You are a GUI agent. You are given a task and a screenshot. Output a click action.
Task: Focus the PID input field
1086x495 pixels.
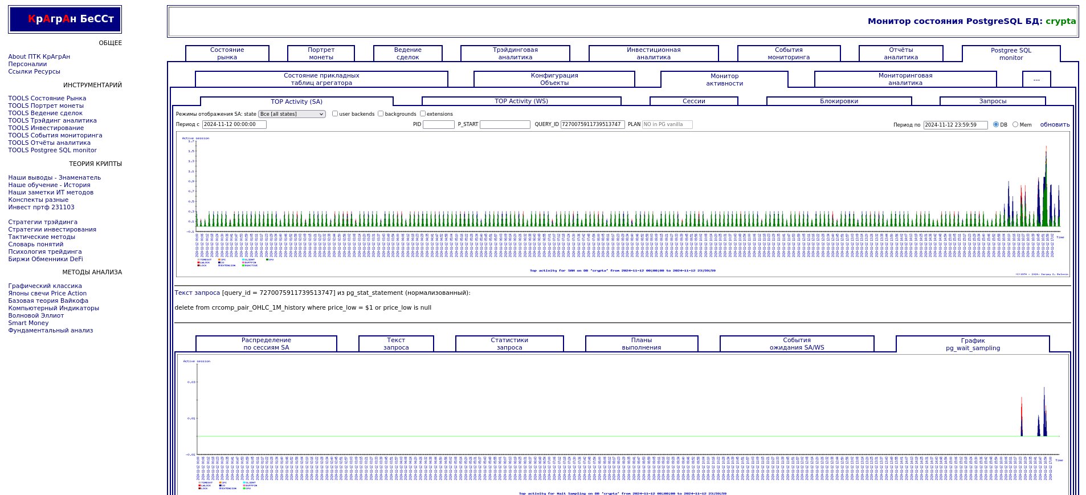point(438,124)
